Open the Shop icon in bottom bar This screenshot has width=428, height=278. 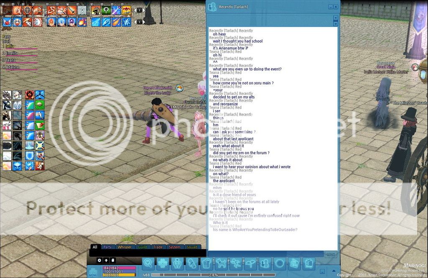(309, 263)
